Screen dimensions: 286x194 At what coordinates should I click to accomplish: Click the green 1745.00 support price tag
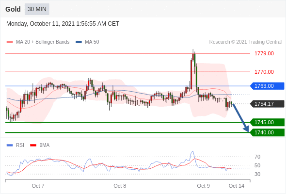pyautogui.click(x=267, y=122)
